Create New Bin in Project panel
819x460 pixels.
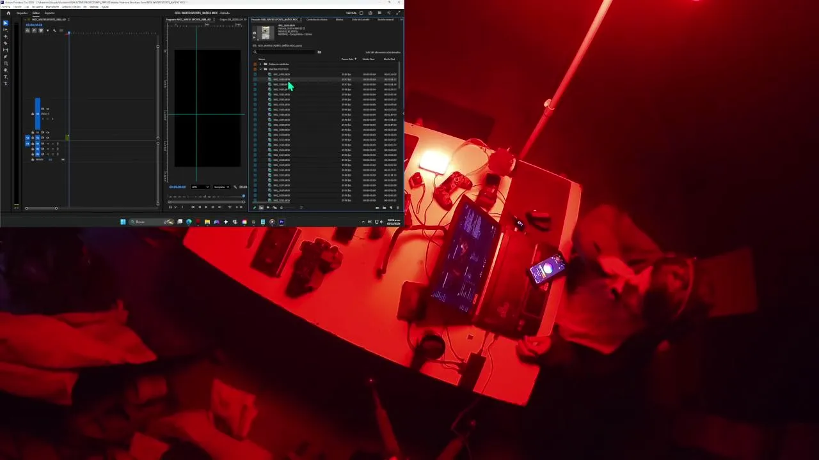pyautogui.click(x=385, y=208)
